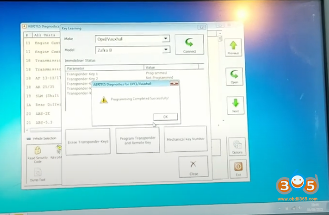
Task: Select first 18 Transmissi row in units list
Action: (43, 61)
